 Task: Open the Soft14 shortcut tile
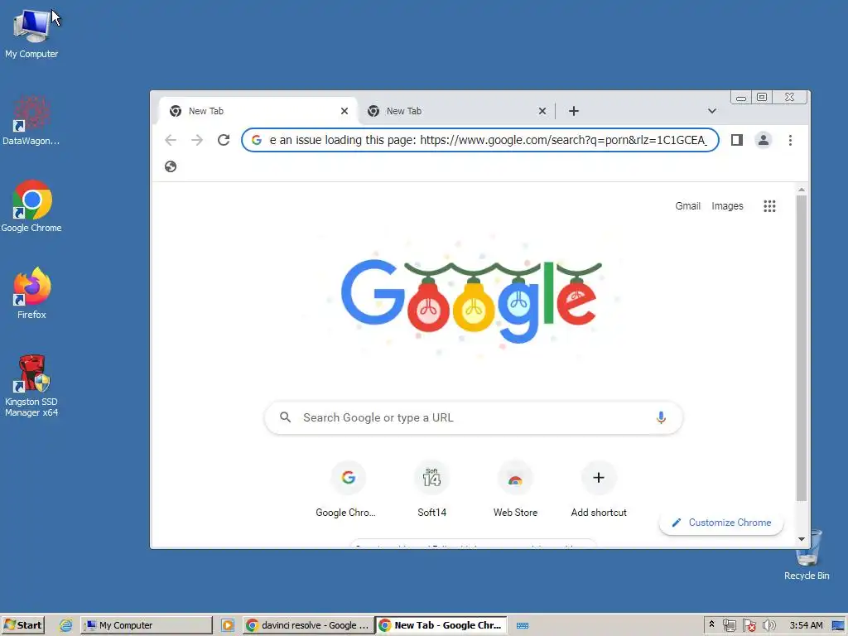point(431,489)
